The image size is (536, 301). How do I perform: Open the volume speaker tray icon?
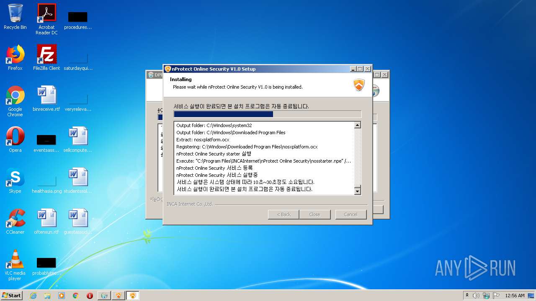point(476,296)
